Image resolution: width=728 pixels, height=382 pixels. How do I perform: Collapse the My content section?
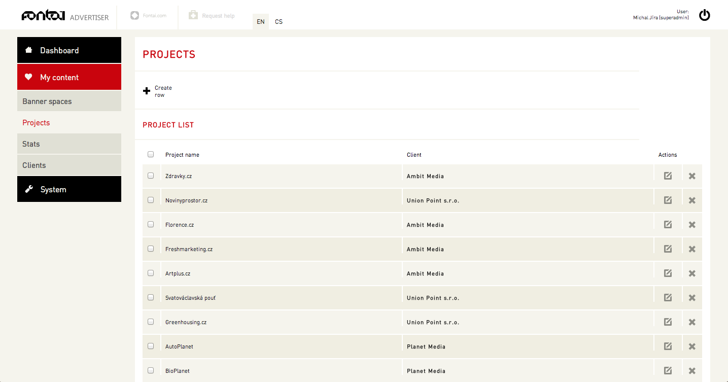(x=69, y=77)
